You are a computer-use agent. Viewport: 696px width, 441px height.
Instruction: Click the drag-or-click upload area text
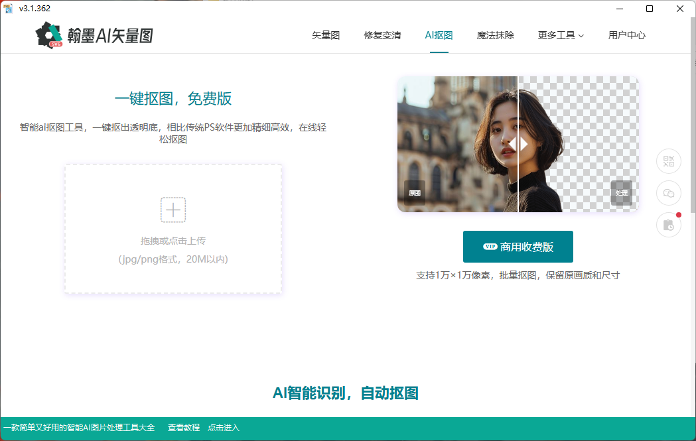pyautogui.click(x=173, y=241)
